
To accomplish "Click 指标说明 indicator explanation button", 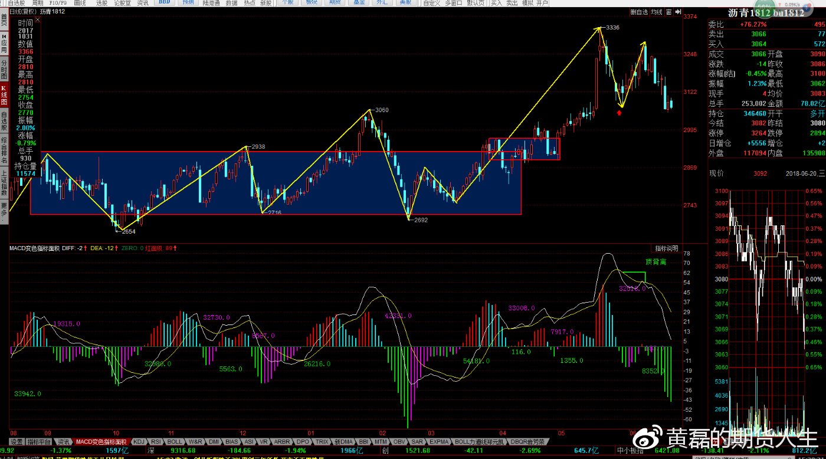I will tap(667, 248).
